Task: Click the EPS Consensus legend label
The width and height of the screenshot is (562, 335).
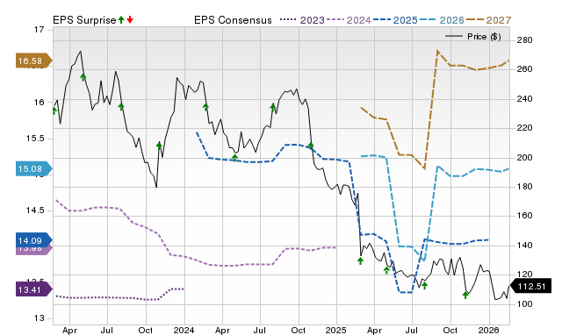Action: click(x=233, y=20)
